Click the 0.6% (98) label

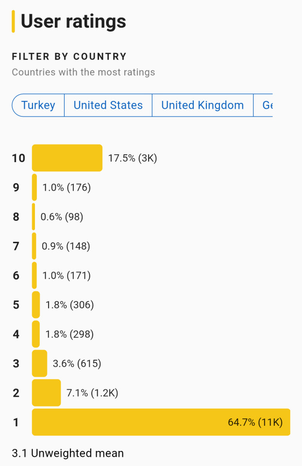pos(62,217)
